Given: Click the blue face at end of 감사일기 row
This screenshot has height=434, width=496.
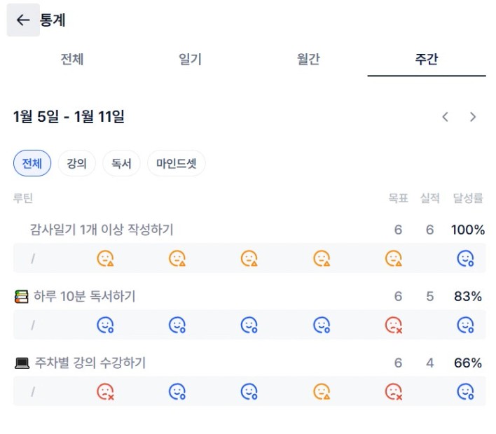Looking at the screenshot, I should [x=466, y=258].
